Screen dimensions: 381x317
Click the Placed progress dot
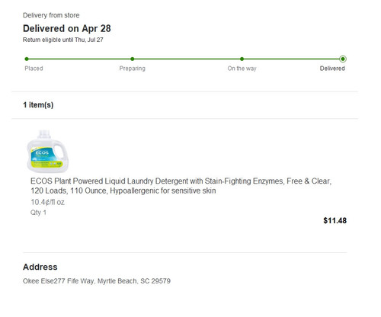[27, 59]
